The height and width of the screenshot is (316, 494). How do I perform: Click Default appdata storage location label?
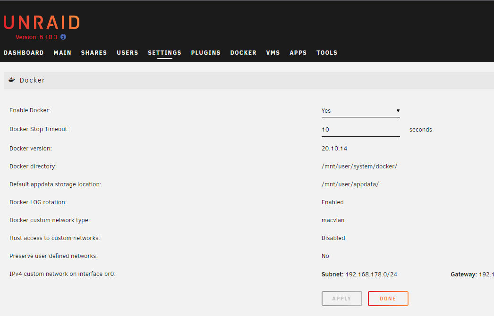[55, 184]
